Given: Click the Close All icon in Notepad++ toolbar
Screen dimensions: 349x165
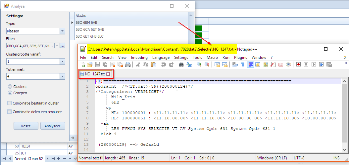Looking at the screenshot, I should point(120,65).
